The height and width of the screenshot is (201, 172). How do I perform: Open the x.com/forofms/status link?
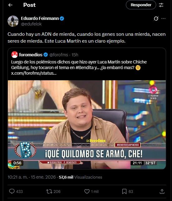(x=34, y=73)
